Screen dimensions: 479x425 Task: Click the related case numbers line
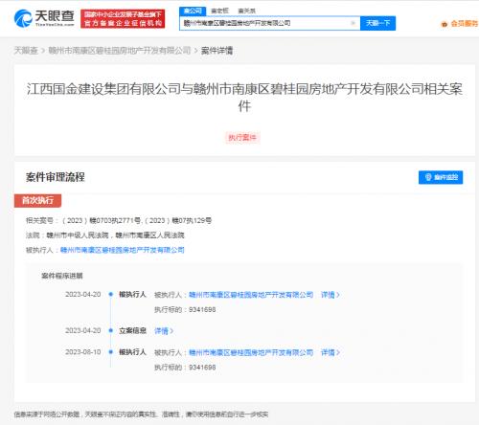pos(119,220)
